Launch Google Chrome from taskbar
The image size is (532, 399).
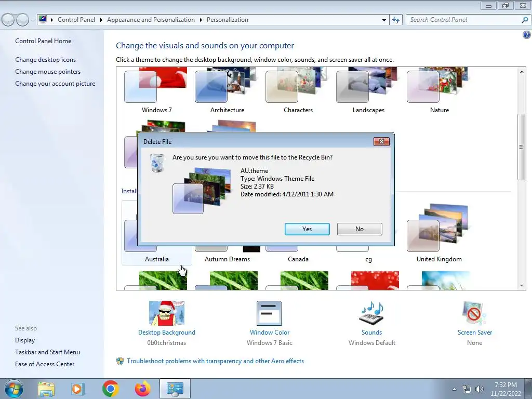(x=110, y=389)
